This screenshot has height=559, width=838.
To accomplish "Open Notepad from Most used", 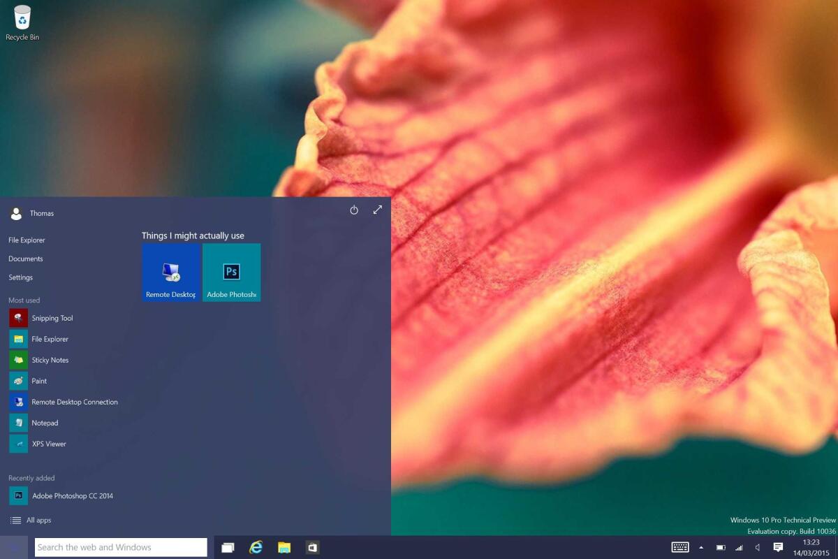I will (x=44, y=423).
